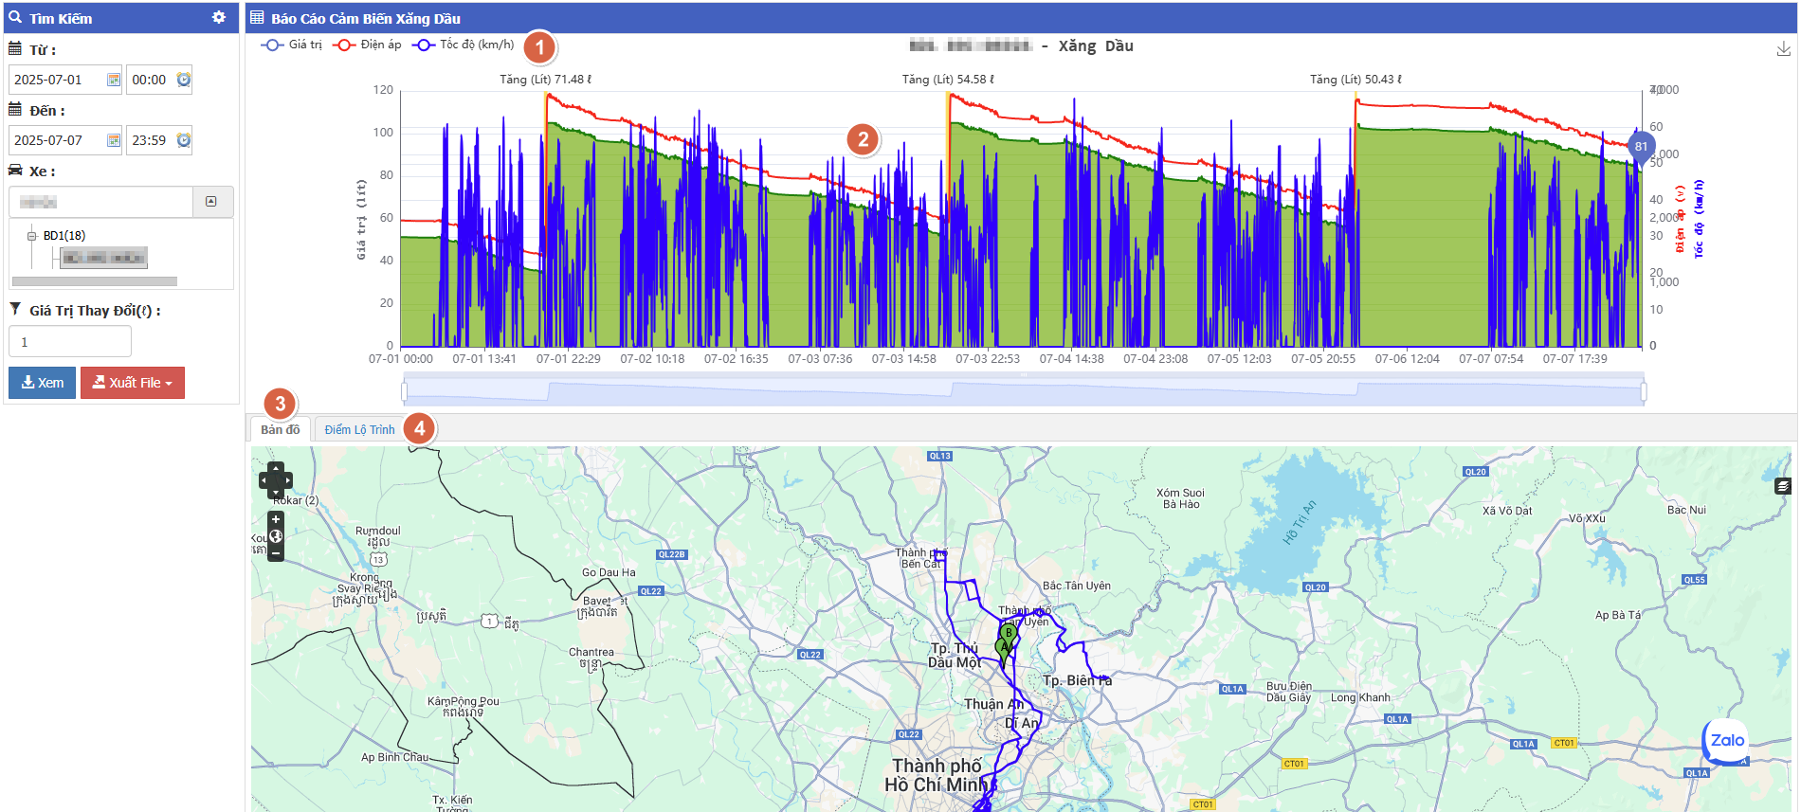Open calendar picker for the Từ date
This screenshot has width=1801, height=812.
(114, 81)
